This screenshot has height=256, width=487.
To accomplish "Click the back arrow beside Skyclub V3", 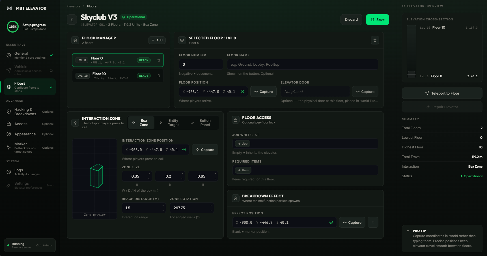I will [x=72, y=20].
